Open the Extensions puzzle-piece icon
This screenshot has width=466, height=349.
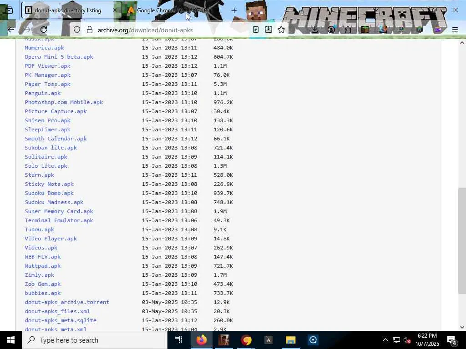pyautogui.click(x=348, y=30)
